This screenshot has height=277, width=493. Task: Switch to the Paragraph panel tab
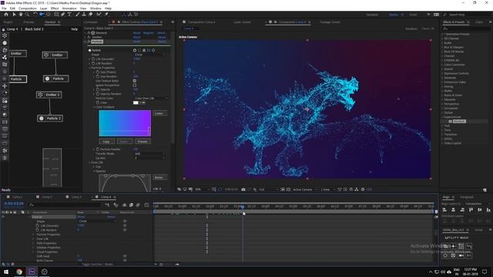coord(467,197)
